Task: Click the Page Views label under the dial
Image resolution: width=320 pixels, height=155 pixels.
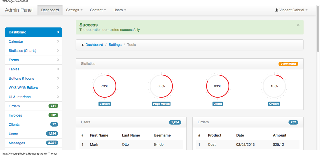Action: click(161, 104)
